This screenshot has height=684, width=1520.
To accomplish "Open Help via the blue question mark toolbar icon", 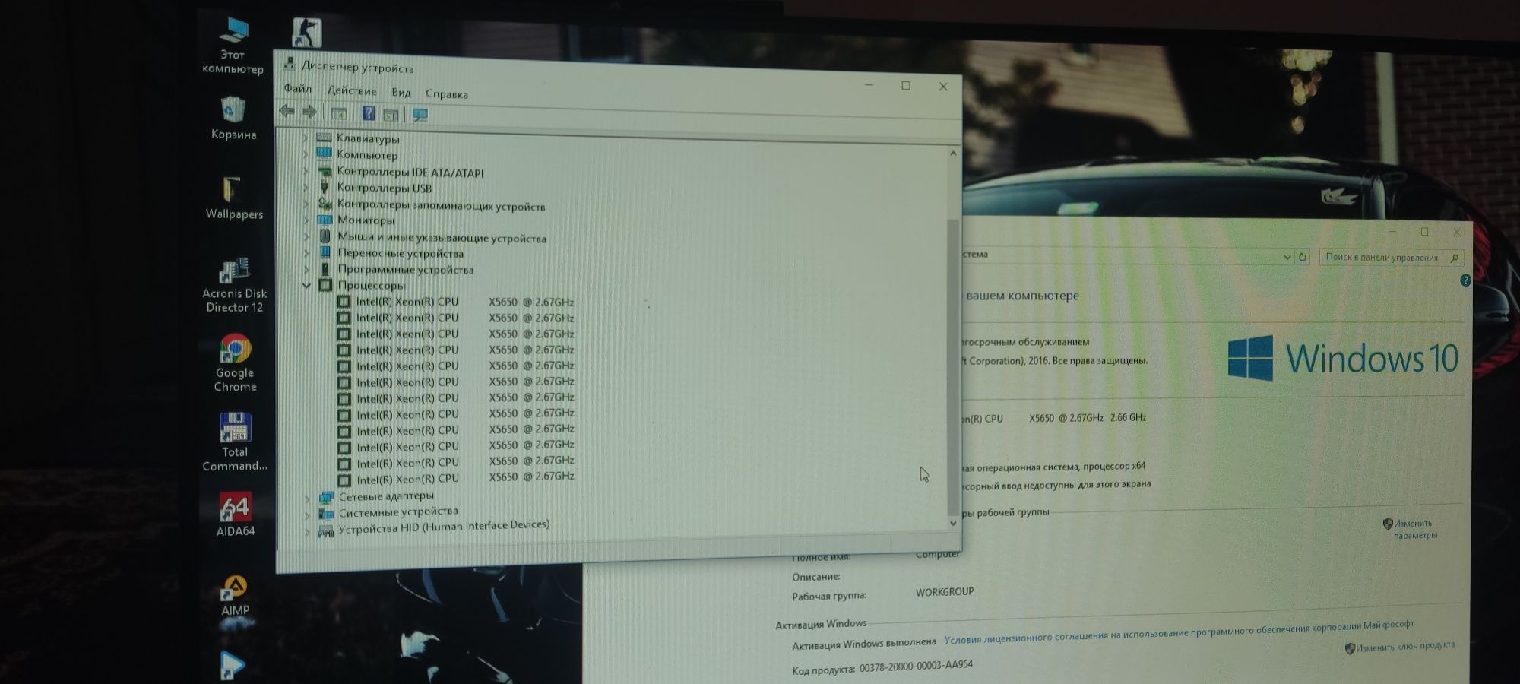I will (369, 113).
